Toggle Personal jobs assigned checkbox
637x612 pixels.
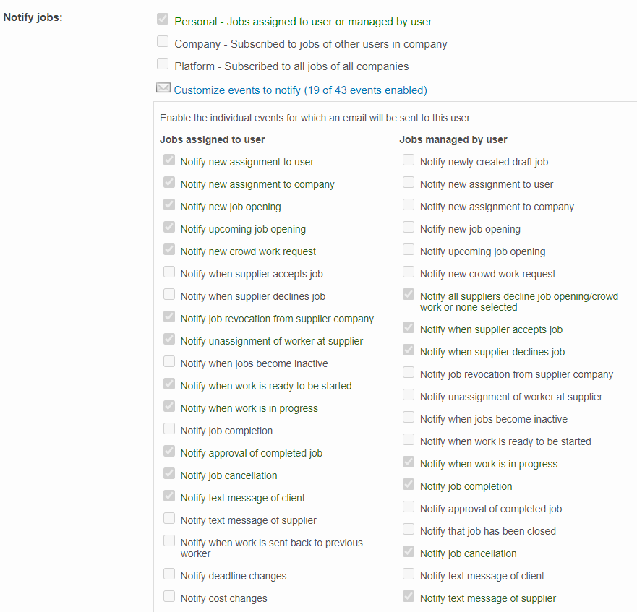click(x=163, y=20)
